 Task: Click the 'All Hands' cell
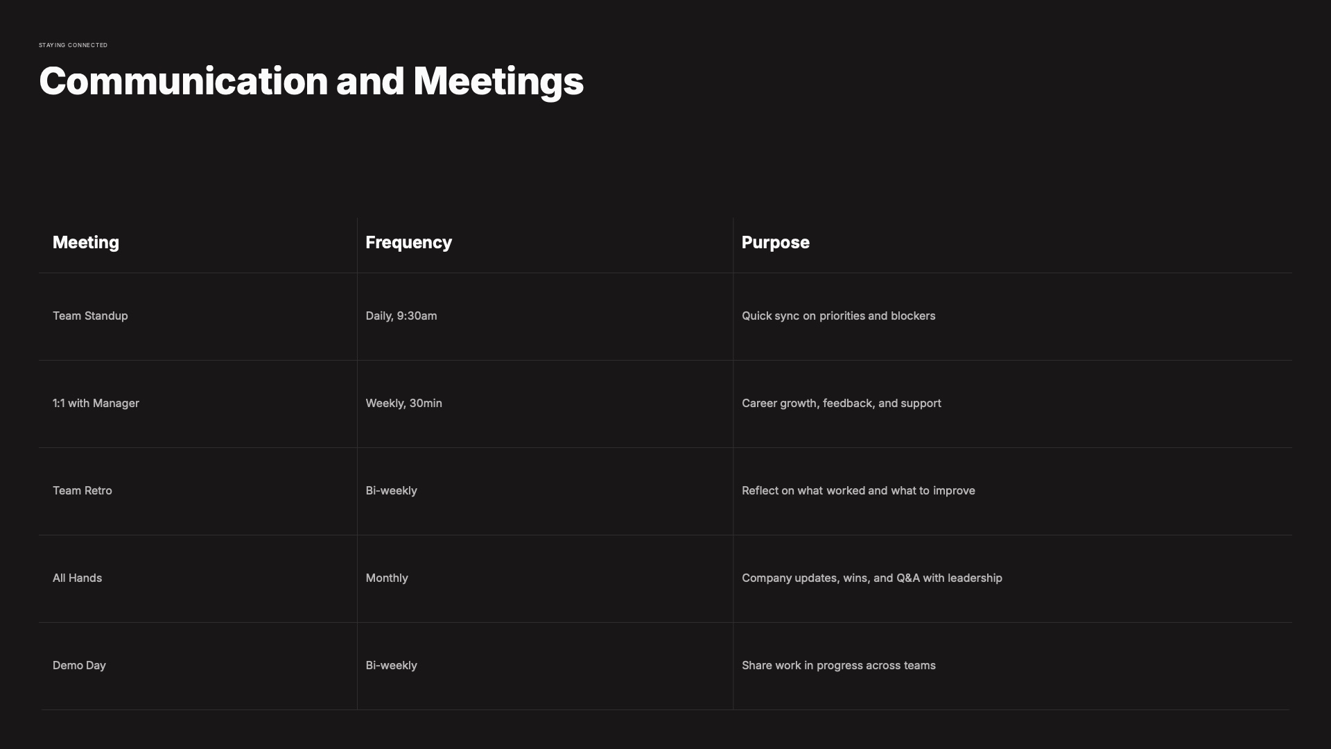point(77,578)
